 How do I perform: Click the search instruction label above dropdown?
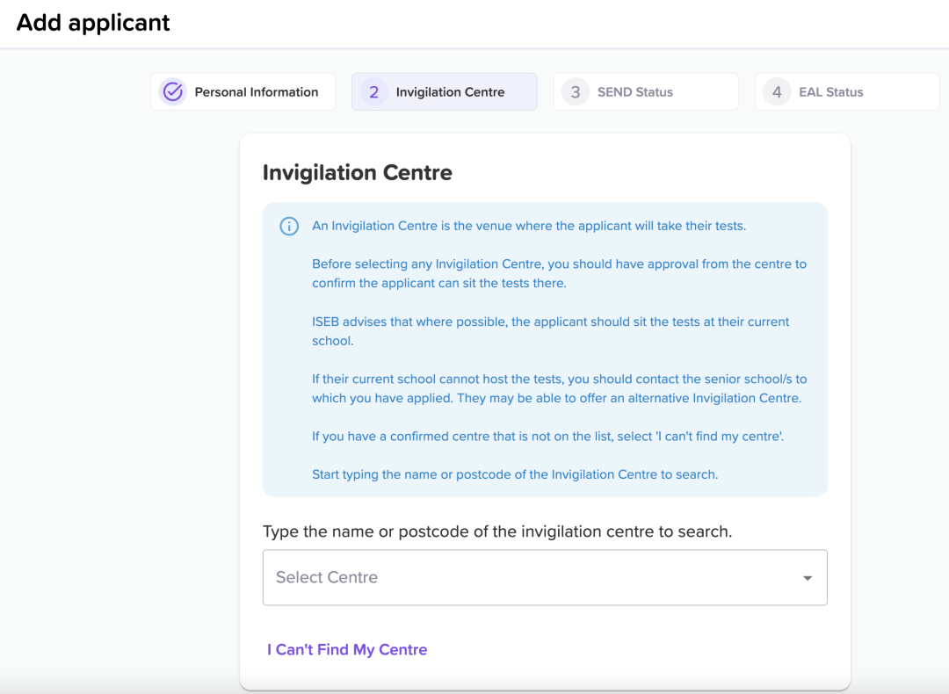click(x=497, y=531)
